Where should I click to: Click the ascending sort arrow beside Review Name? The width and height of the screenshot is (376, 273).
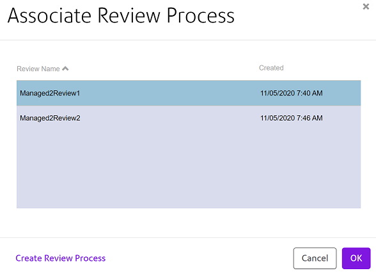click(65, 69)
